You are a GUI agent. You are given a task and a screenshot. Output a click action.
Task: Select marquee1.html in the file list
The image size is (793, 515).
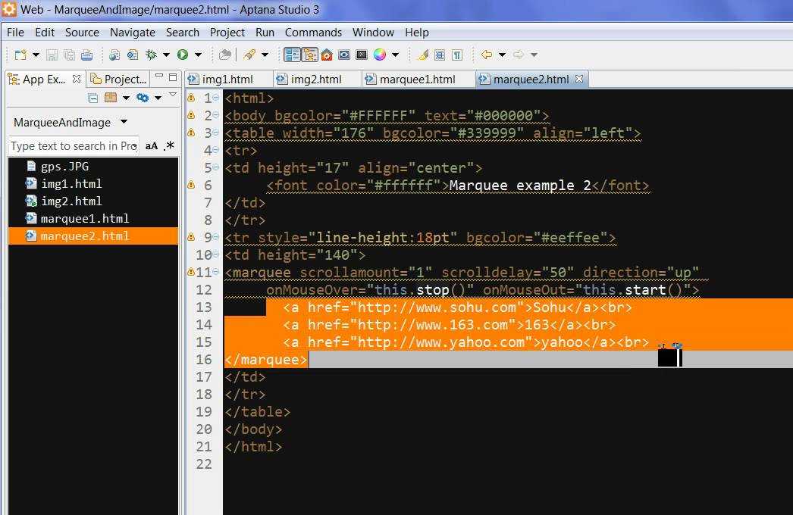coord(93,218)
